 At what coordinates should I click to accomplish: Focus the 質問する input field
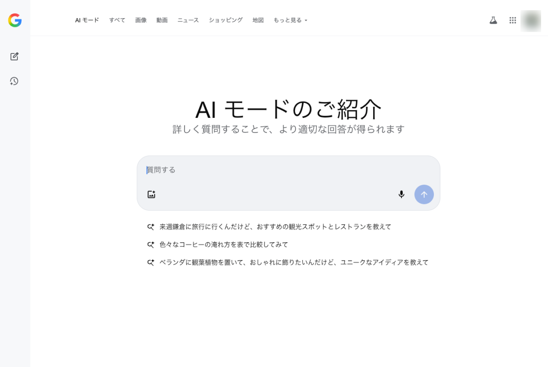pyautogui.click(x=289, y=170)
